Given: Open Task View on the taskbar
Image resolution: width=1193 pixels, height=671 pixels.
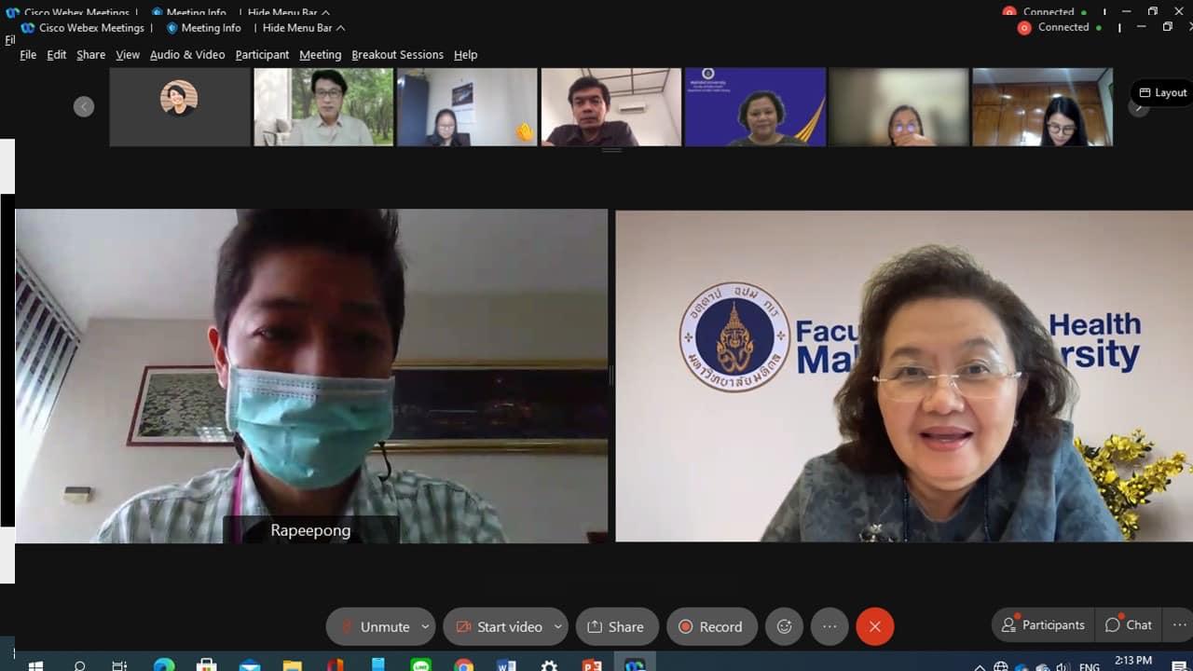Looking at the screenshot, I should pos(119,664).
